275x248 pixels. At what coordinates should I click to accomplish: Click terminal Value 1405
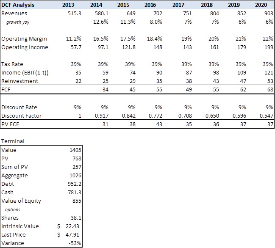[x=75, y=150]
